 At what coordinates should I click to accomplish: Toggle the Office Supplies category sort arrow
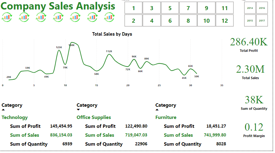point(78,110)
